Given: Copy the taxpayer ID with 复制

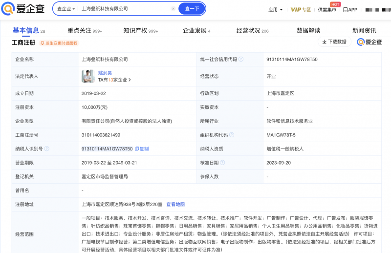Looking at the screenshot, I should click(x=142, y=149).
